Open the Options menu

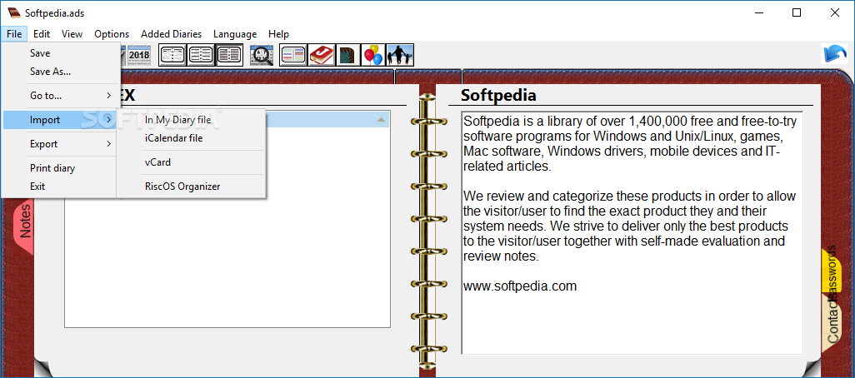(112, 34)
